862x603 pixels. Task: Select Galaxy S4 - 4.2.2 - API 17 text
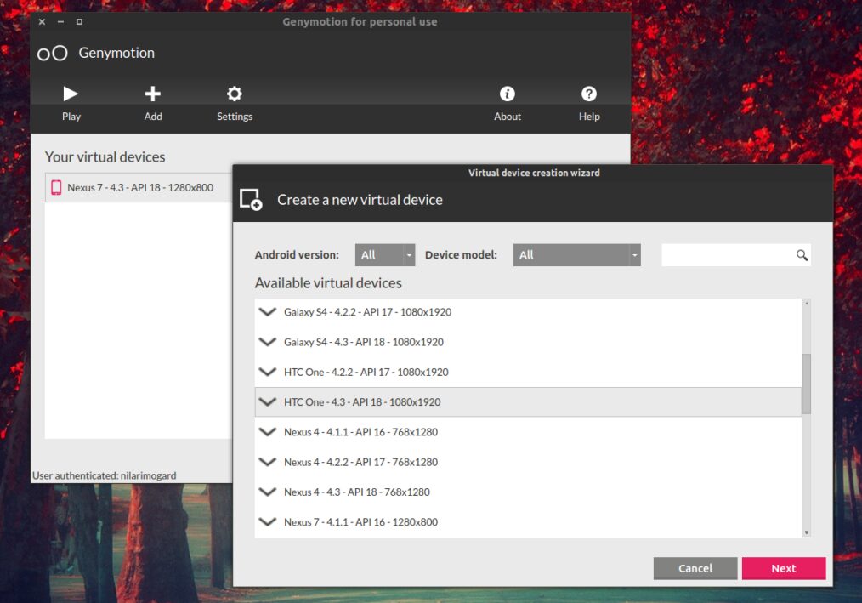coord(367,312)
